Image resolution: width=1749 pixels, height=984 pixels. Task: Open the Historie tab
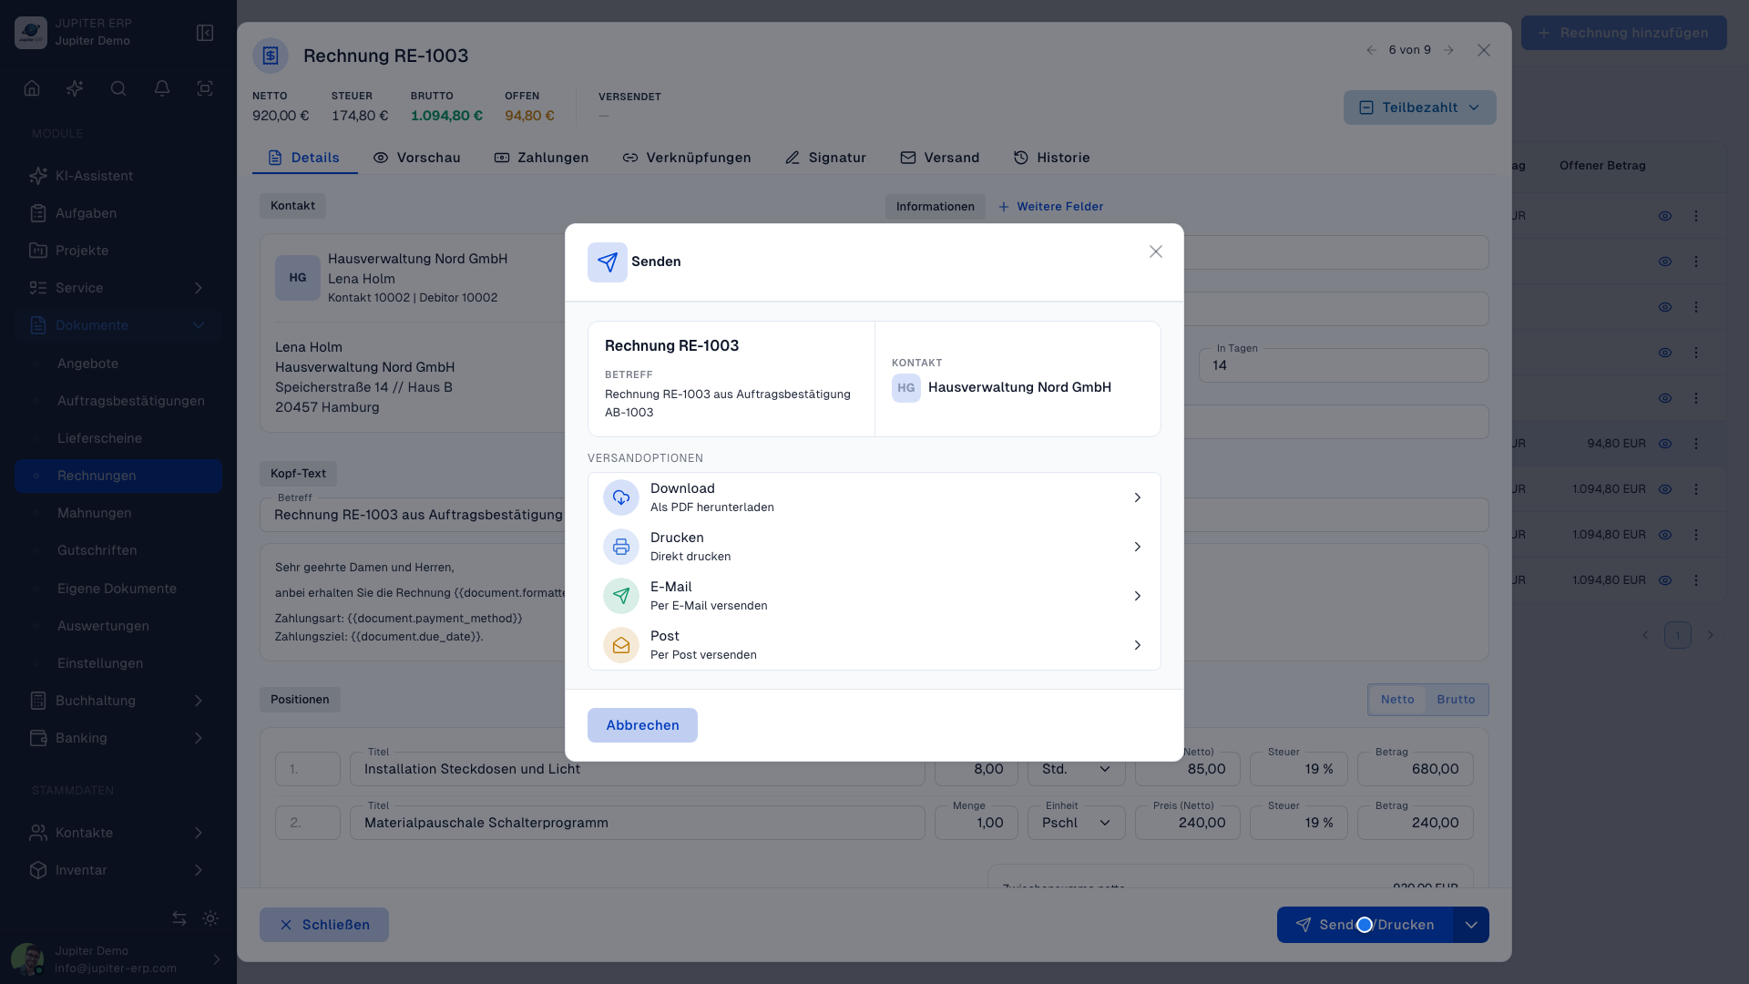pyautogui.click(x=1051, y=158)
